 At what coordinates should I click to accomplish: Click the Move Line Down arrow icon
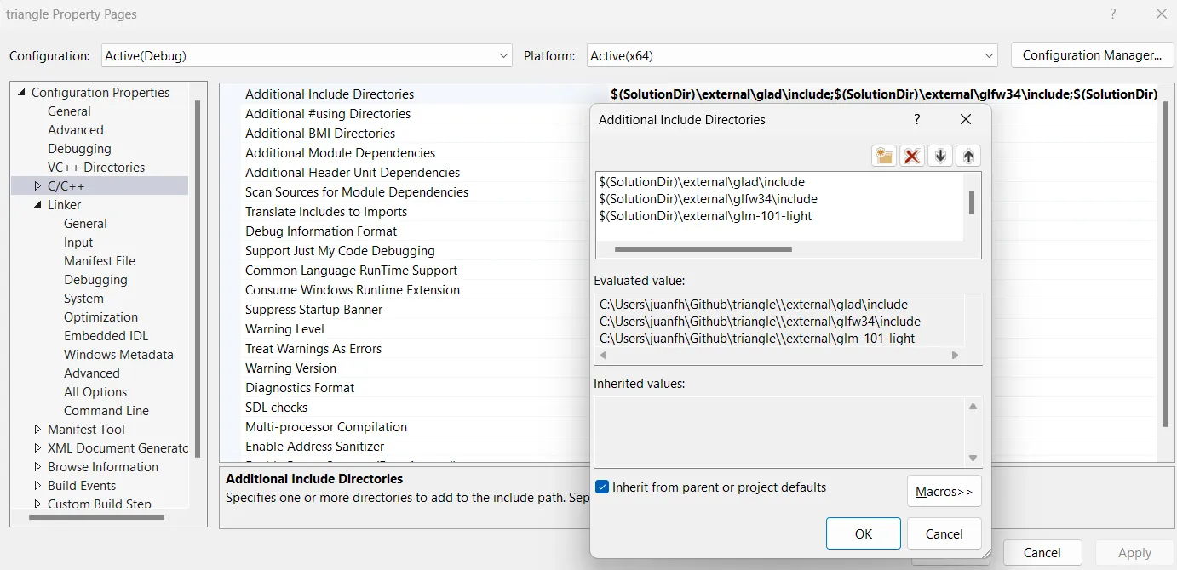940,156
